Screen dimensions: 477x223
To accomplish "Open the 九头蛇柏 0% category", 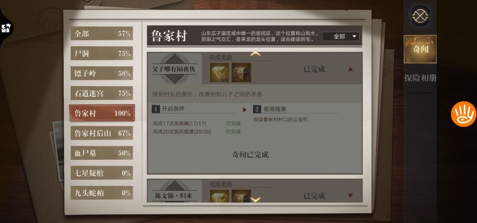I will (x=102, y=193).
